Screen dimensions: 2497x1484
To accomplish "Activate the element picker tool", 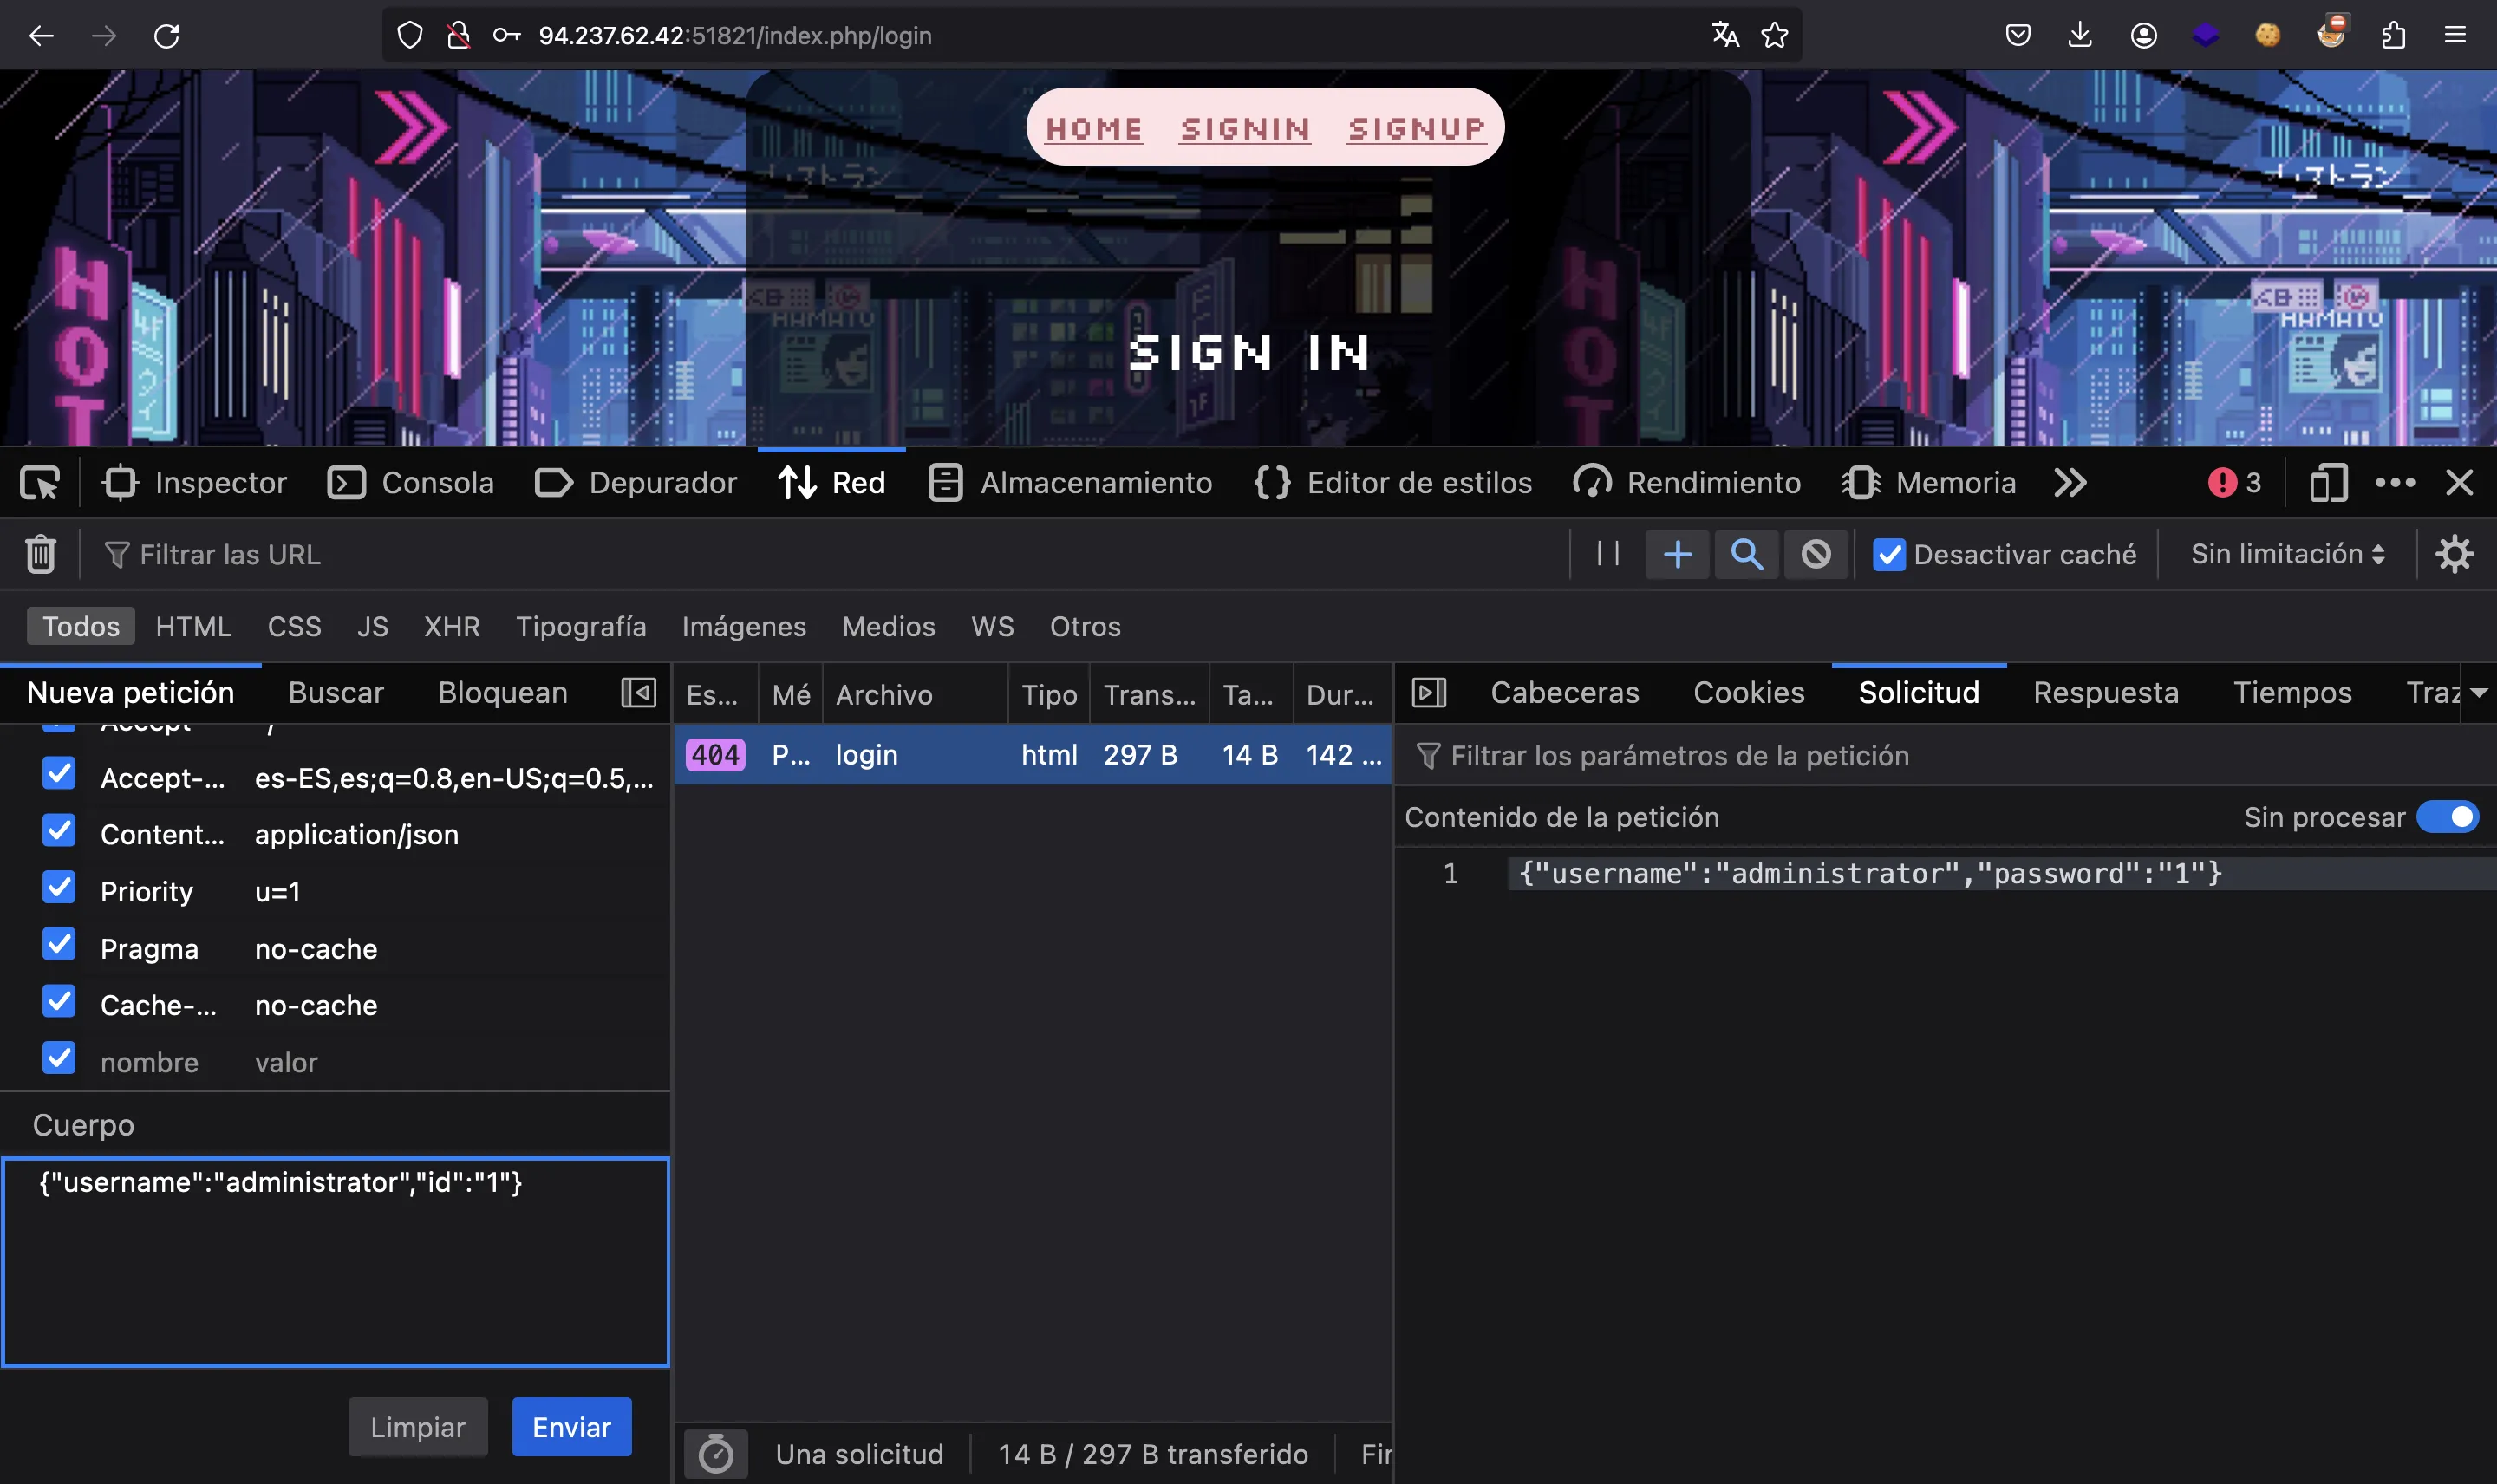I will click(x=40, y=483).
